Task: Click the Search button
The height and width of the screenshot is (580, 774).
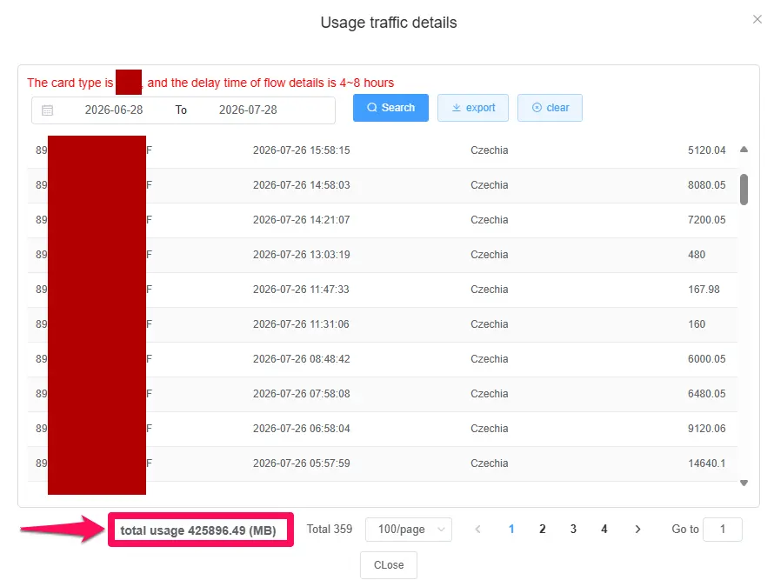Action: coord(390,108)
